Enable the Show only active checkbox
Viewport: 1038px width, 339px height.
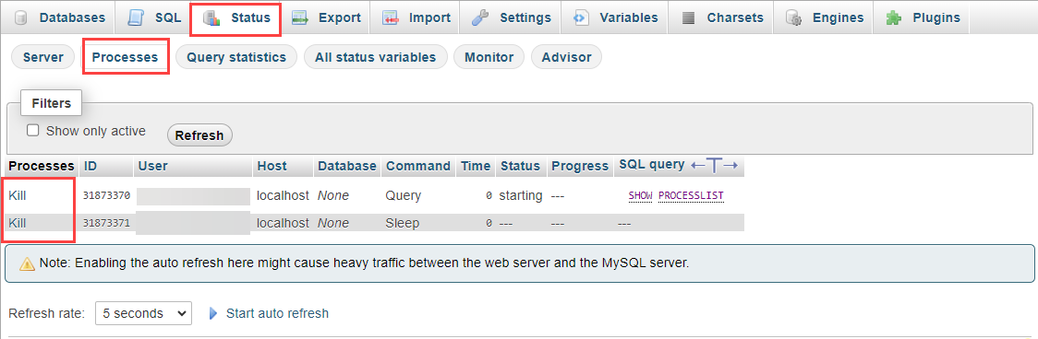[32, 130]
